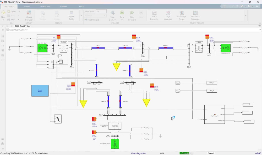Switch to the APPS tab
The height and width of the screenshot is (155, 262).
[81, 6]
